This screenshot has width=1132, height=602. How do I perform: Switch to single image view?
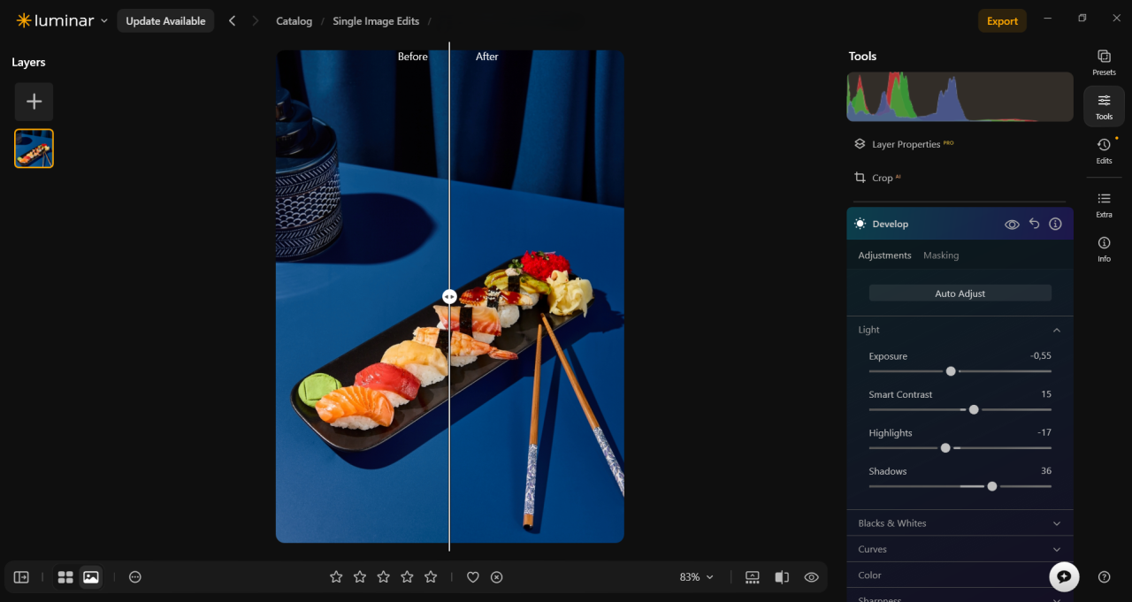click(x=90, y=577)
